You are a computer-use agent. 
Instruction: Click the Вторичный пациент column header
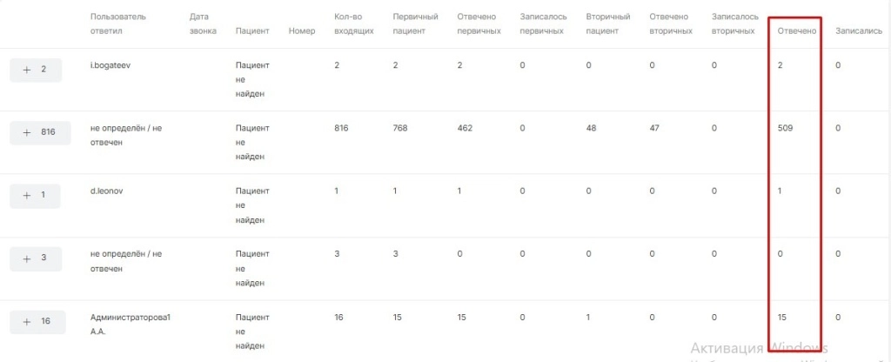pos(608,23)
